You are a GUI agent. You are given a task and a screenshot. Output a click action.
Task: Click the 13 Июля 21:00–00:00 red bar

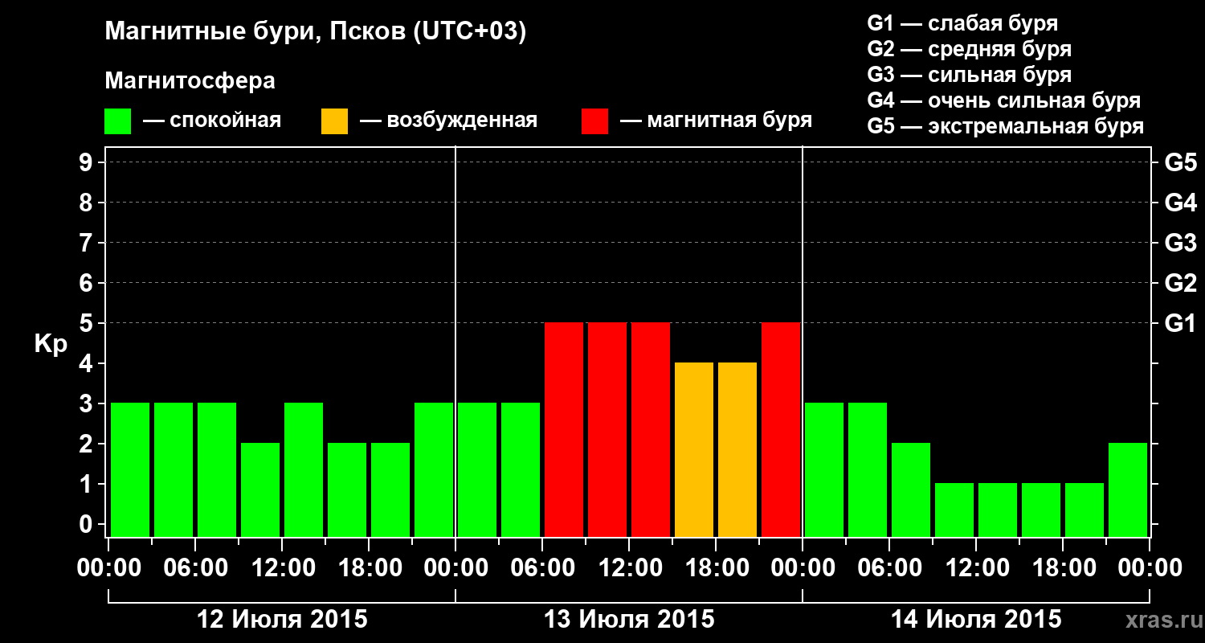tap(781, 429)
